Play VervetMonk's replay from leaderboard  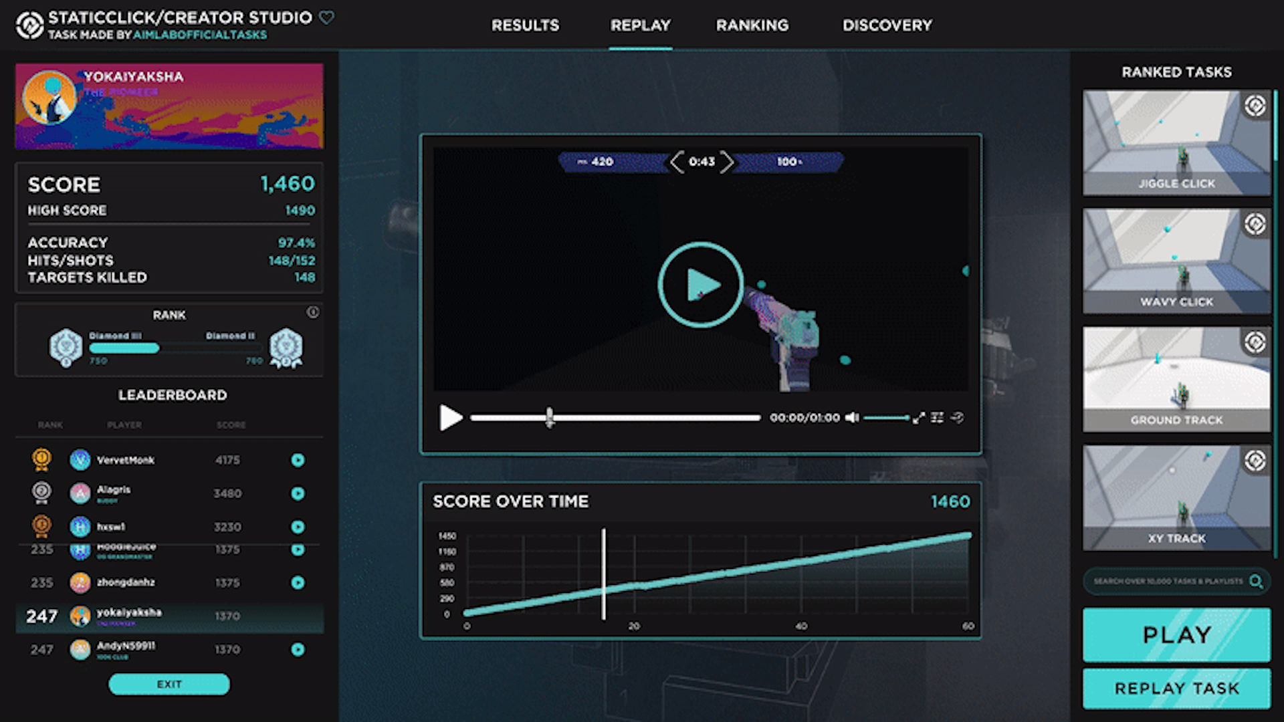(298, 460)
